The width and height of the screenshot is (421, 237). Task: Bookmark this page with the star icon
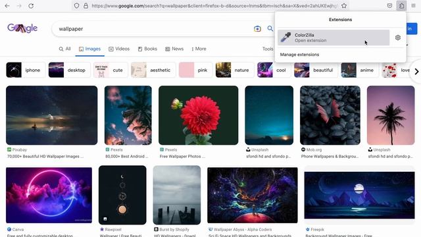point(344,6)
